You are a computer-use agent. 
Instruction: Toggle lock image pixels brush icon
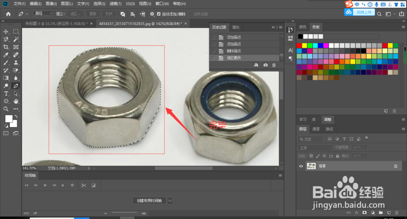pos(318,156)
